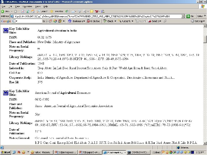Click the title "Agricultural situation in India"
207x155 pixels.
pyautogui.click(x=57, y=31)
